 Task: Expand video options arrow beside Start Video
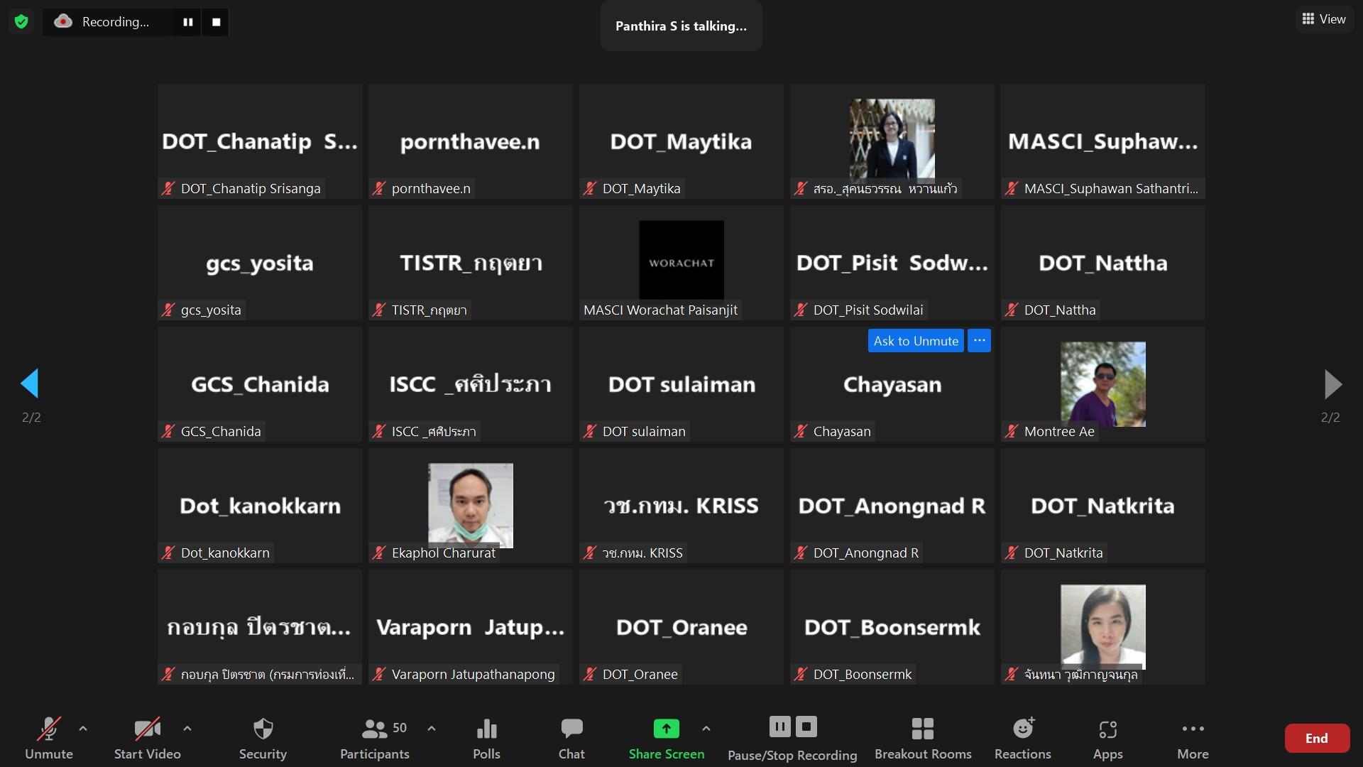187,729
